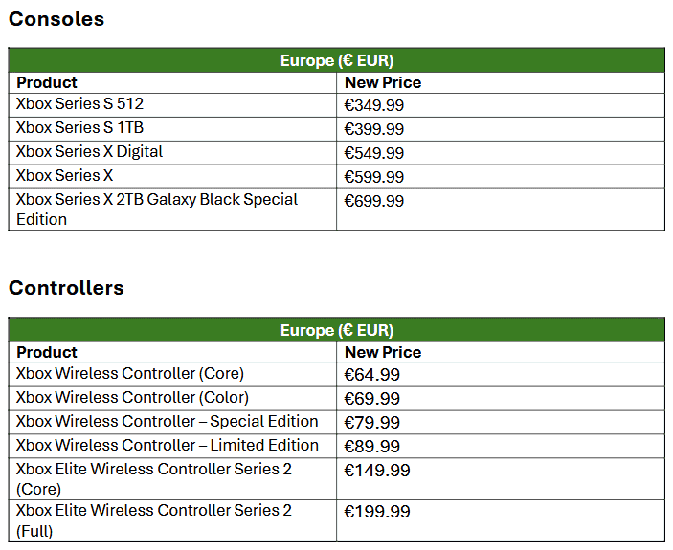Select the Wireless Controller Special Edition cell
Screen dimensions: 673x550
168,421
